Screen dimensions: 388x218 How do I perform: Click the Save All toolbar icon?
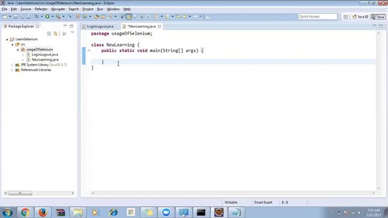[22, 16]
